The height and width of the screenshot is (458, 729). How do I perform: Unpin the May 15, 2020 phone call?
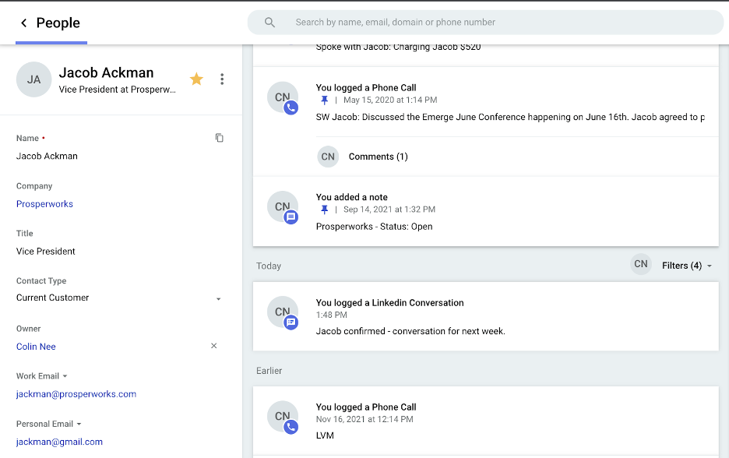325,100
